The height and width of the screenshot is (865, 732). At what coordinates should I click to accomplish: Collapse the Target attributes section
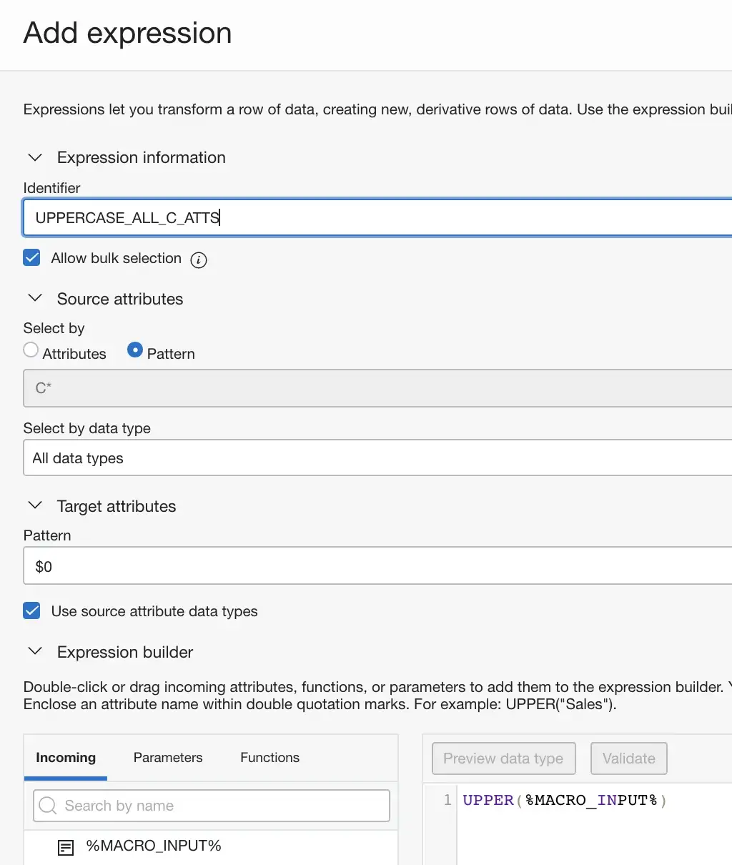tap(34, 505)
